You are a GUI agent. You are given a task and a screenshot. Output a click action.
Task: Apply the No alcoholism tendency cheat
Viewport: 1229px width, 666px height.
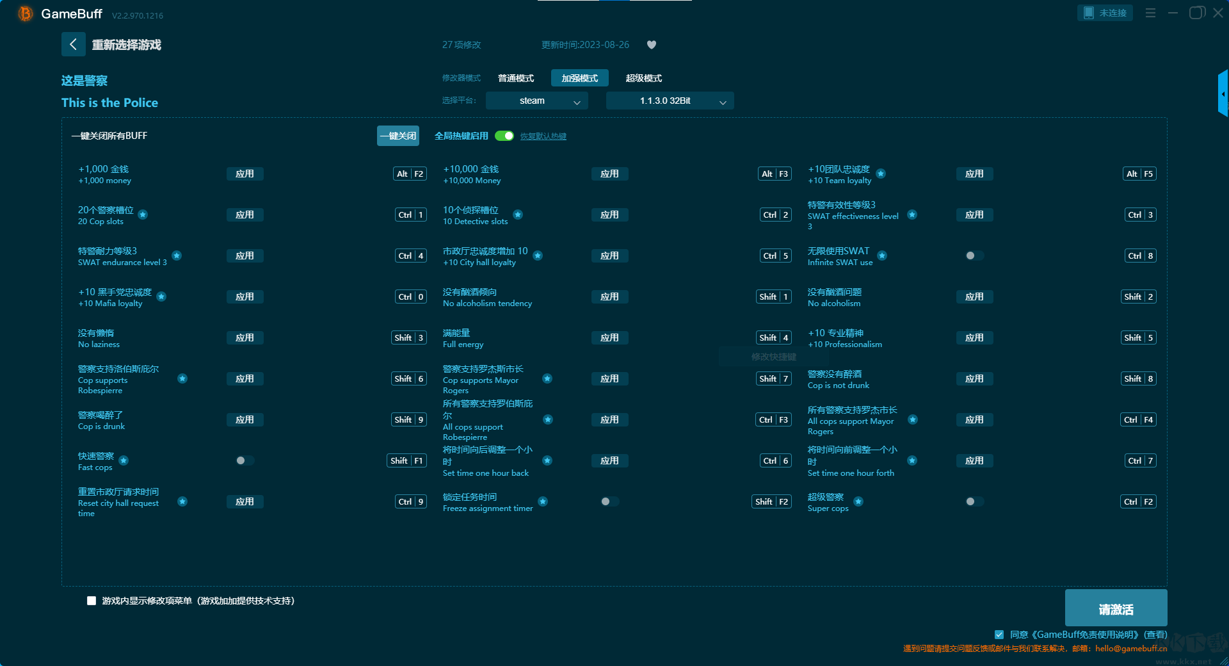(609, 296)
